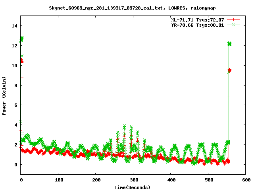This screenshot has width=254, height=191.
Task: Click the x-axis tick label 400
Action: click(170, 180)
